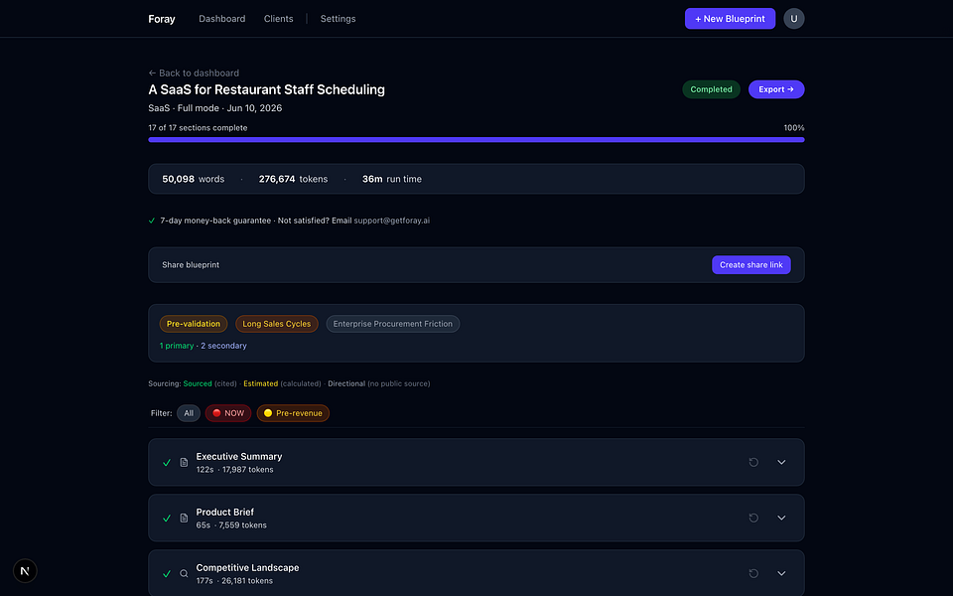Regenerate the Competitive Landscape section
Screen dimensions: 953x596
tap(753, 573)
